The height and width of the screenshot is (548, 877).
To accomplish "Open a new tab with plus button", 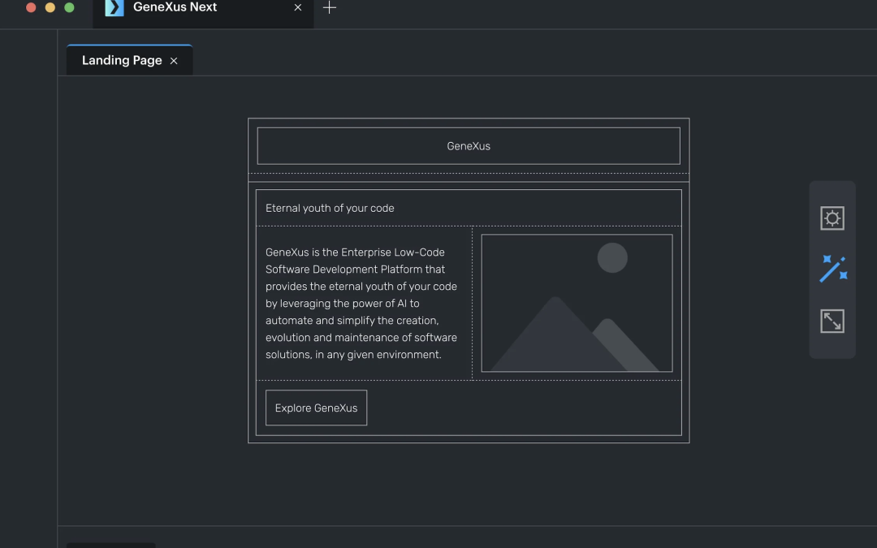I will 330,8.
